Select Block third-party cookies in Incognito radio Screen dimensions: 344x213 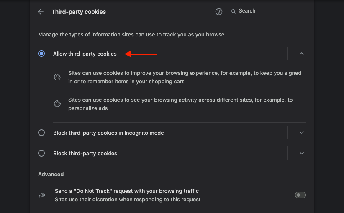[41, 133]
